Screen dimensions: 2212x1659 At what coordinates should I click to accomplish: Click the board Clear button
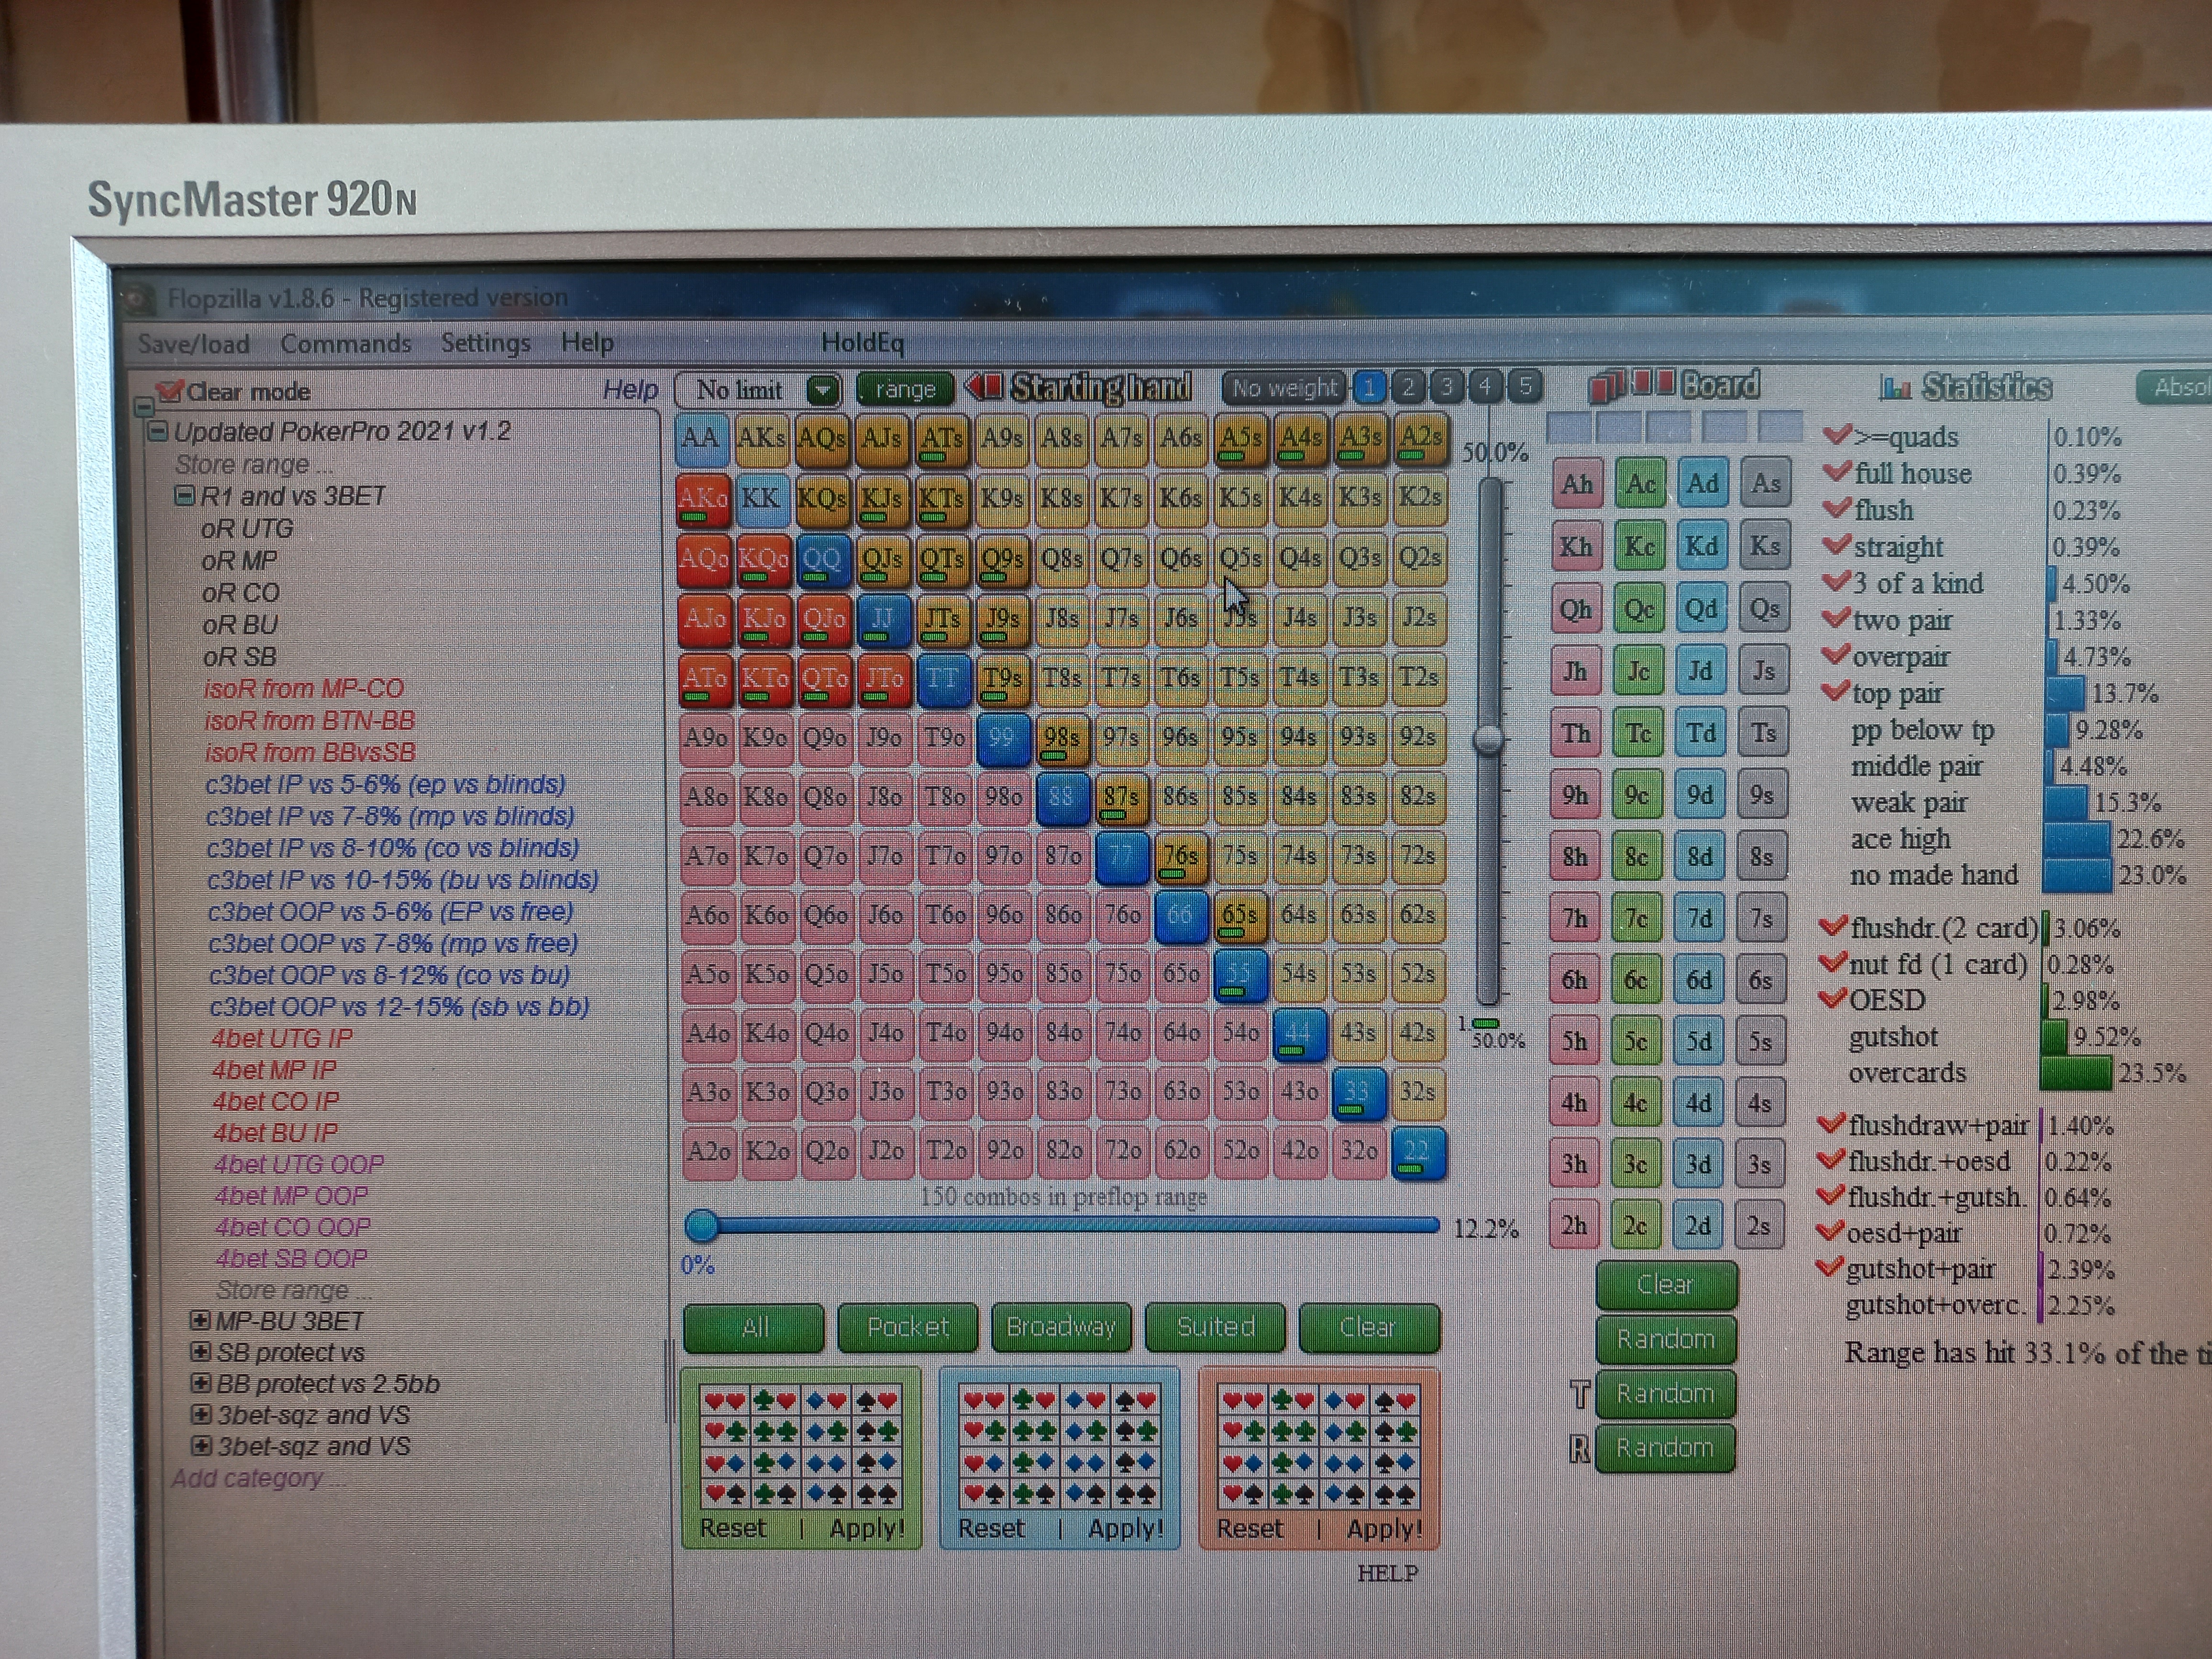[1666, 1285]
